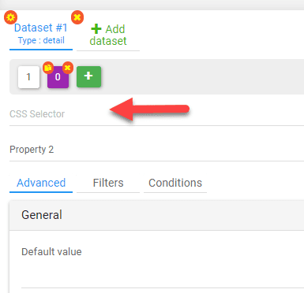Go to the Conditions tab

175,183
